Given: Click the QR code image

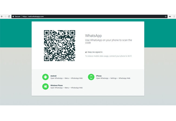Looking at the screenshot, I should (60, 45).
